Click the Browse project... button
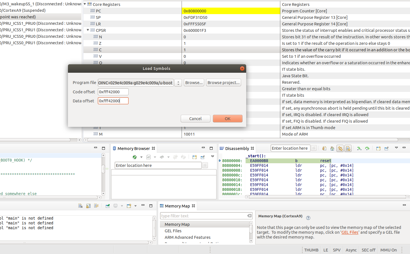This screenshot has width=410, height=254. (x=223, y=83)
